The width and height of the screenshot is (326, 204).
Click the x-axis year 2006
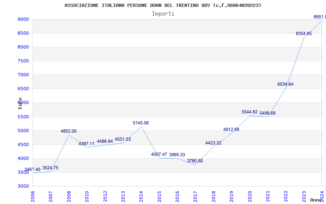(33, 197)
